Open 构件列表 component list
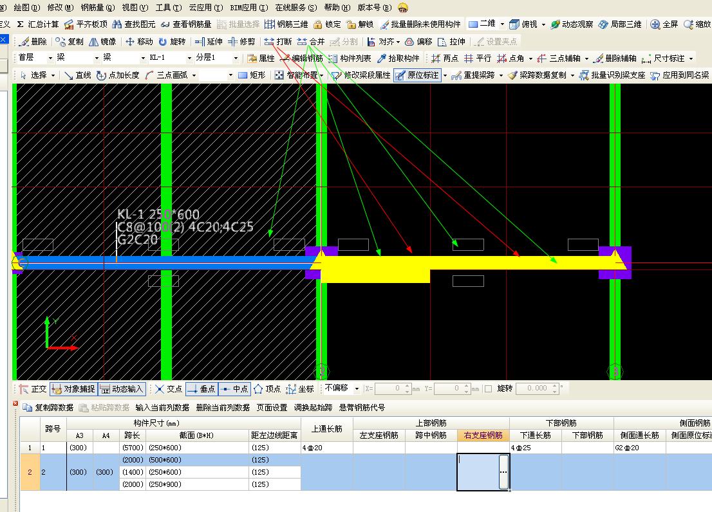The height and width of the screenshot is (512, 712). [x=350, y=59]
